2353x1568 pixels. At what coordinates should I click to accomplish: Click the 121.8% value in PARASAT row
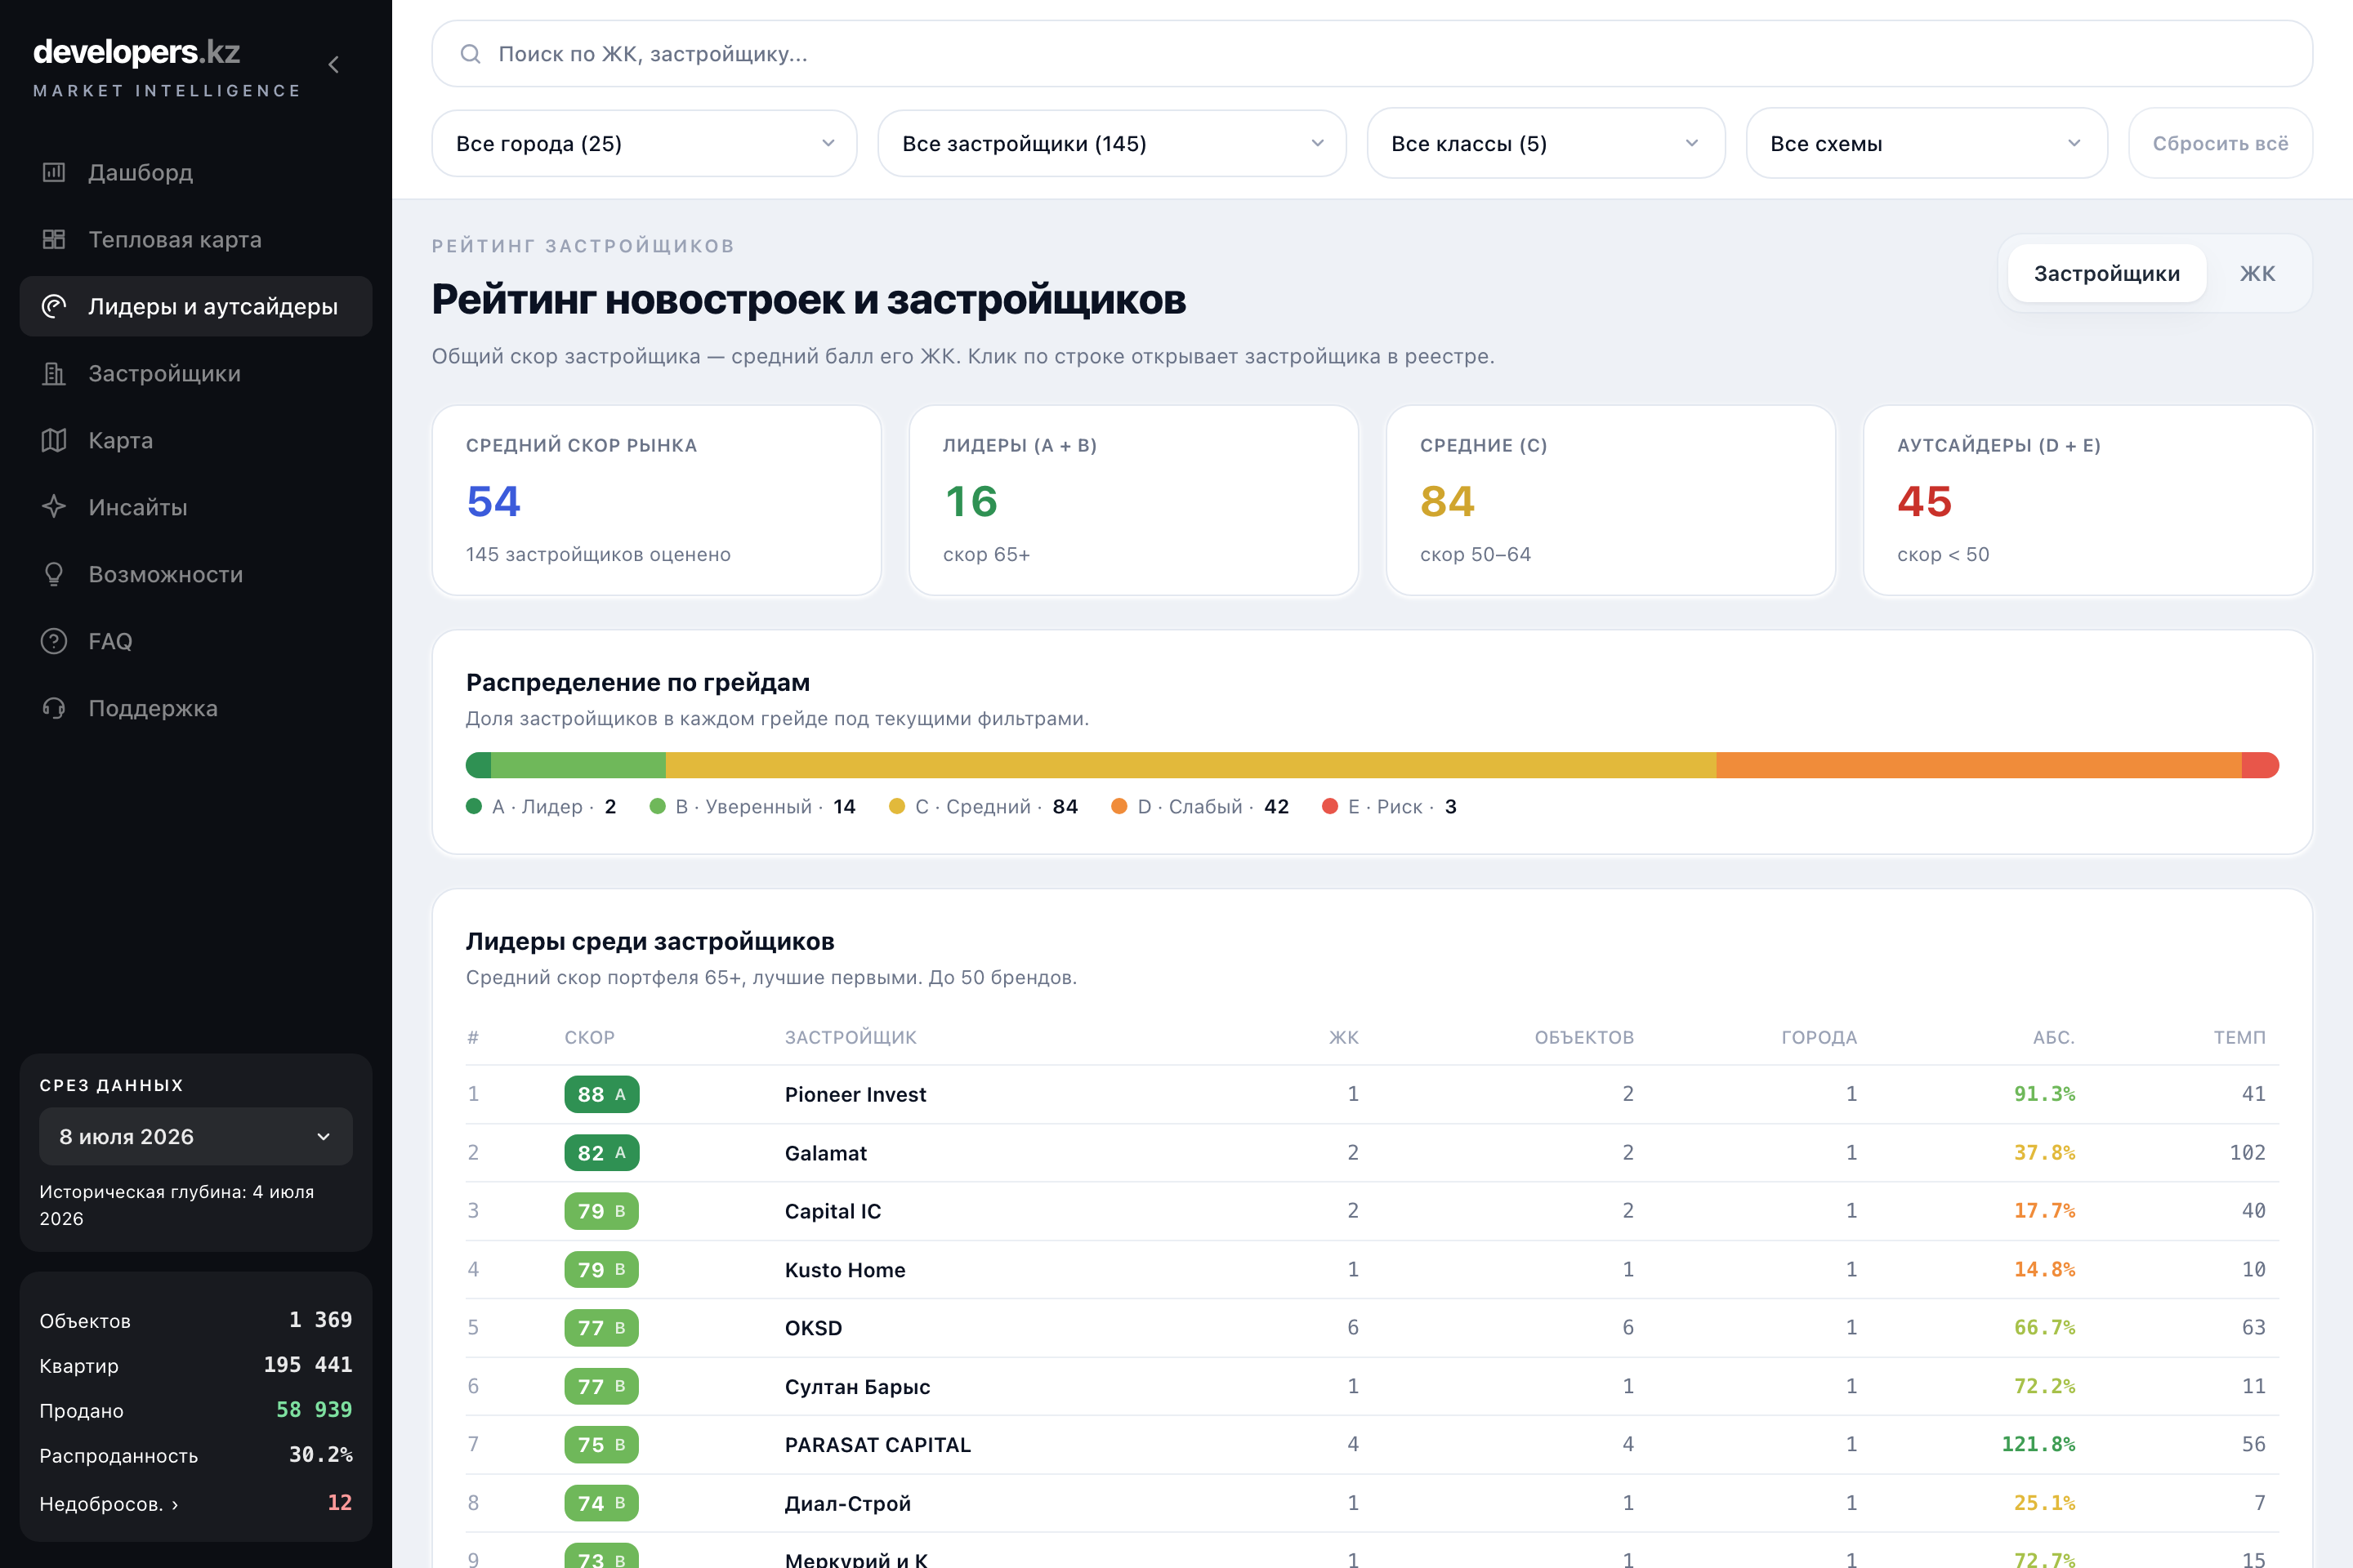[x=2038, y=1444]
